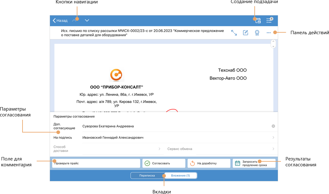Select the Вложения (1) tab

point(180,176)
